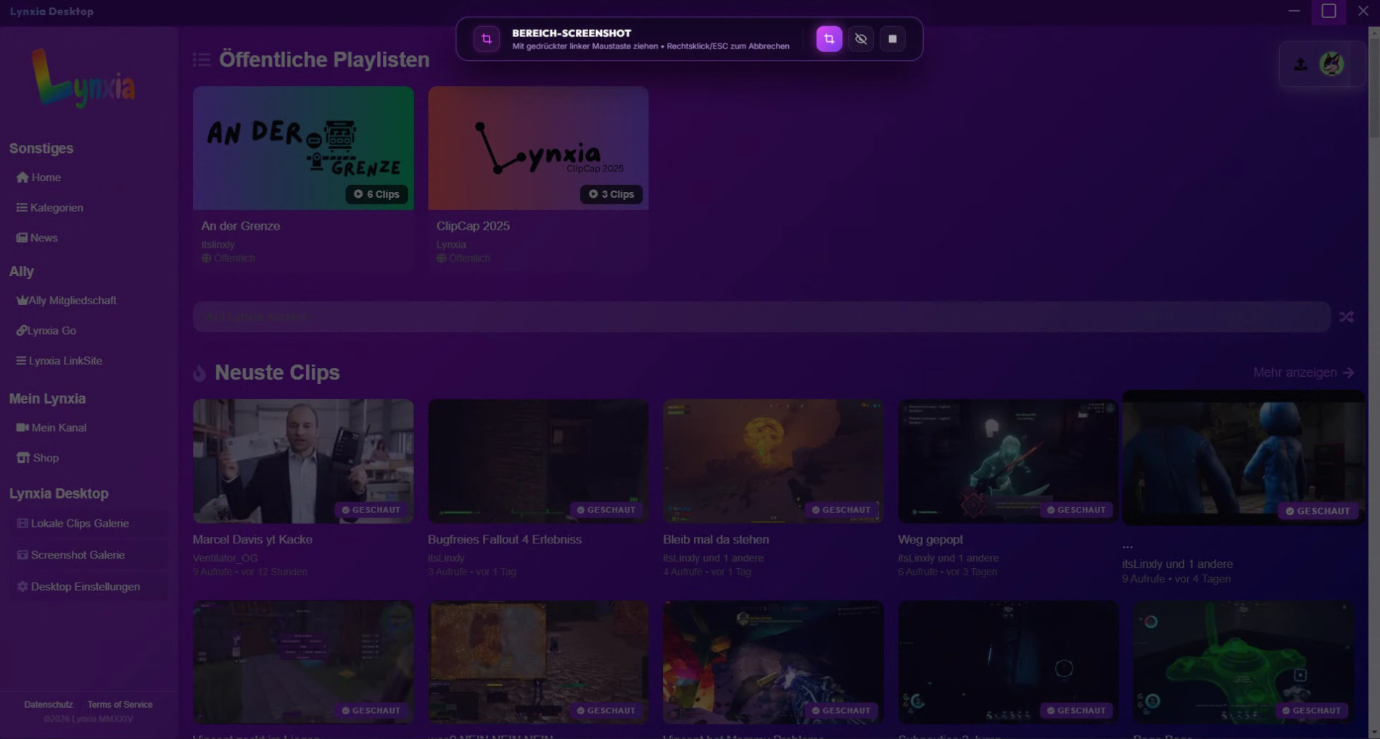Click GESCHAUT badge on Marcel Davis clip

click(371, 510)
